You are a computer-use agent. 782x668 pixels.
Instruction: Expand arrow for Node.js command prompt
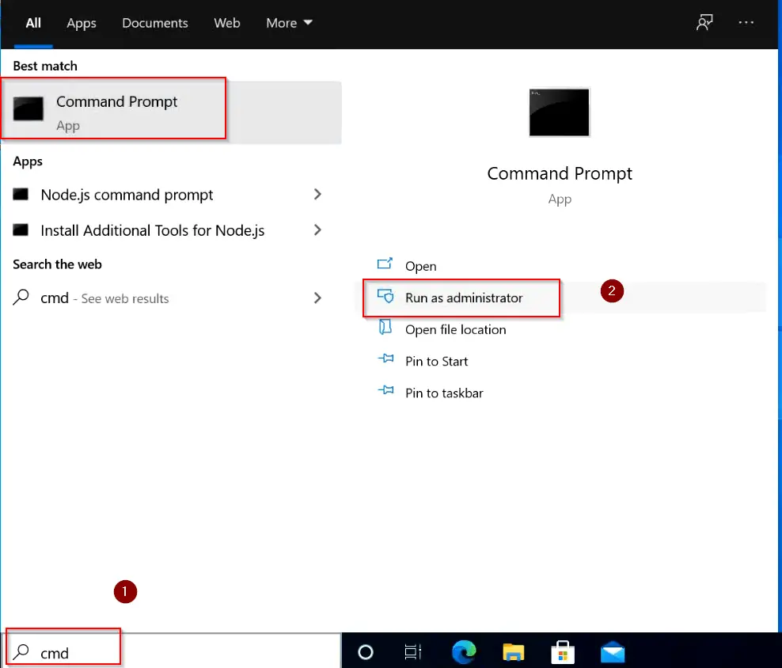point(317,194)
